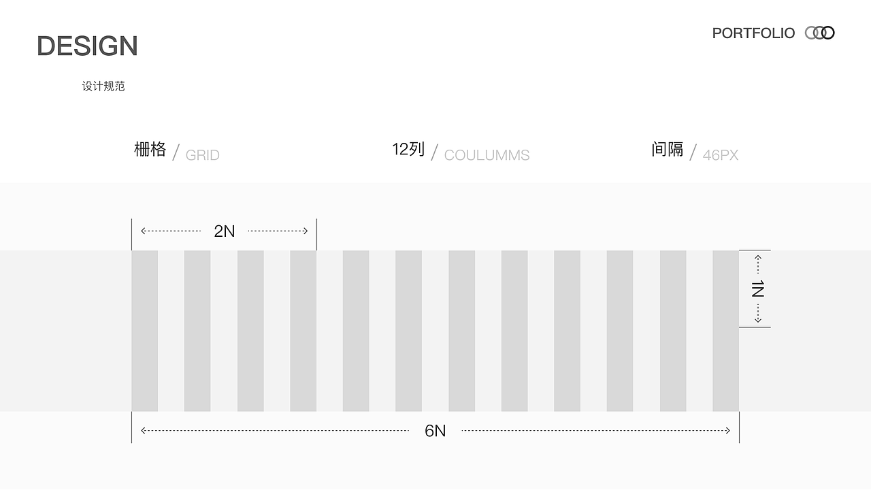871x490 pixels.
Task: Click the right arrowhead of the 6N dimension
Action: click(727, 431)
